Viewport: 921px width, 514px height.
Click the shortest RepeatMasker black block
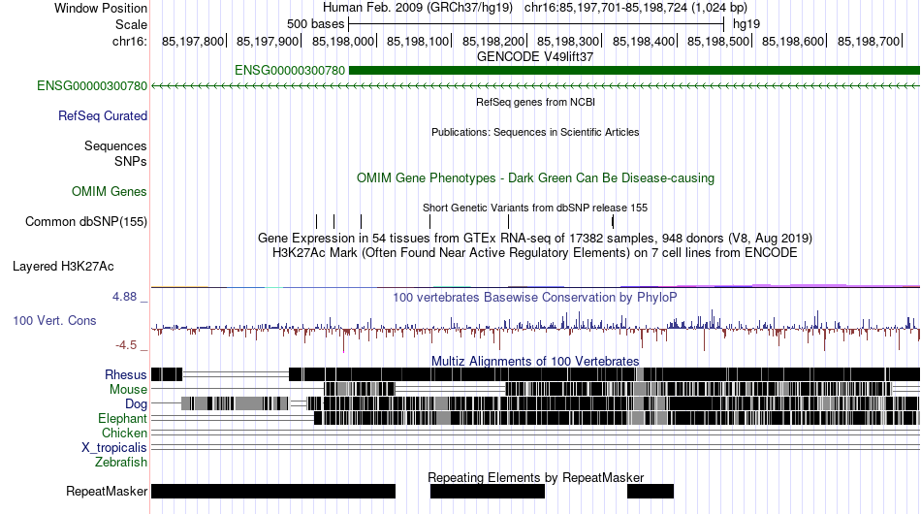tap(651, 491)
